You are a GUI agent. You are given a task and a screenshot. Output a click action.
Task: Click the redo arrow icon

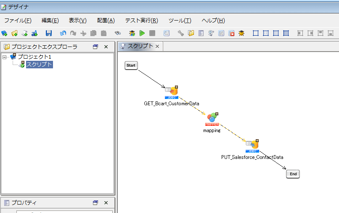73,33
